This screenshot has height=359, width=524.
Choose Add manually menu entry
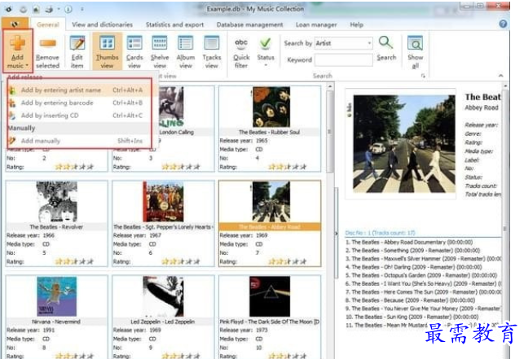point(79,141)
